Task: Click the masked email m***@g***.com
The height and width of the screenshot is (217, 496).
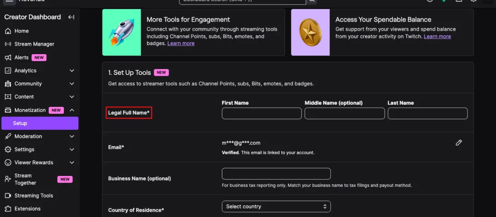Action: pos(241,143)
